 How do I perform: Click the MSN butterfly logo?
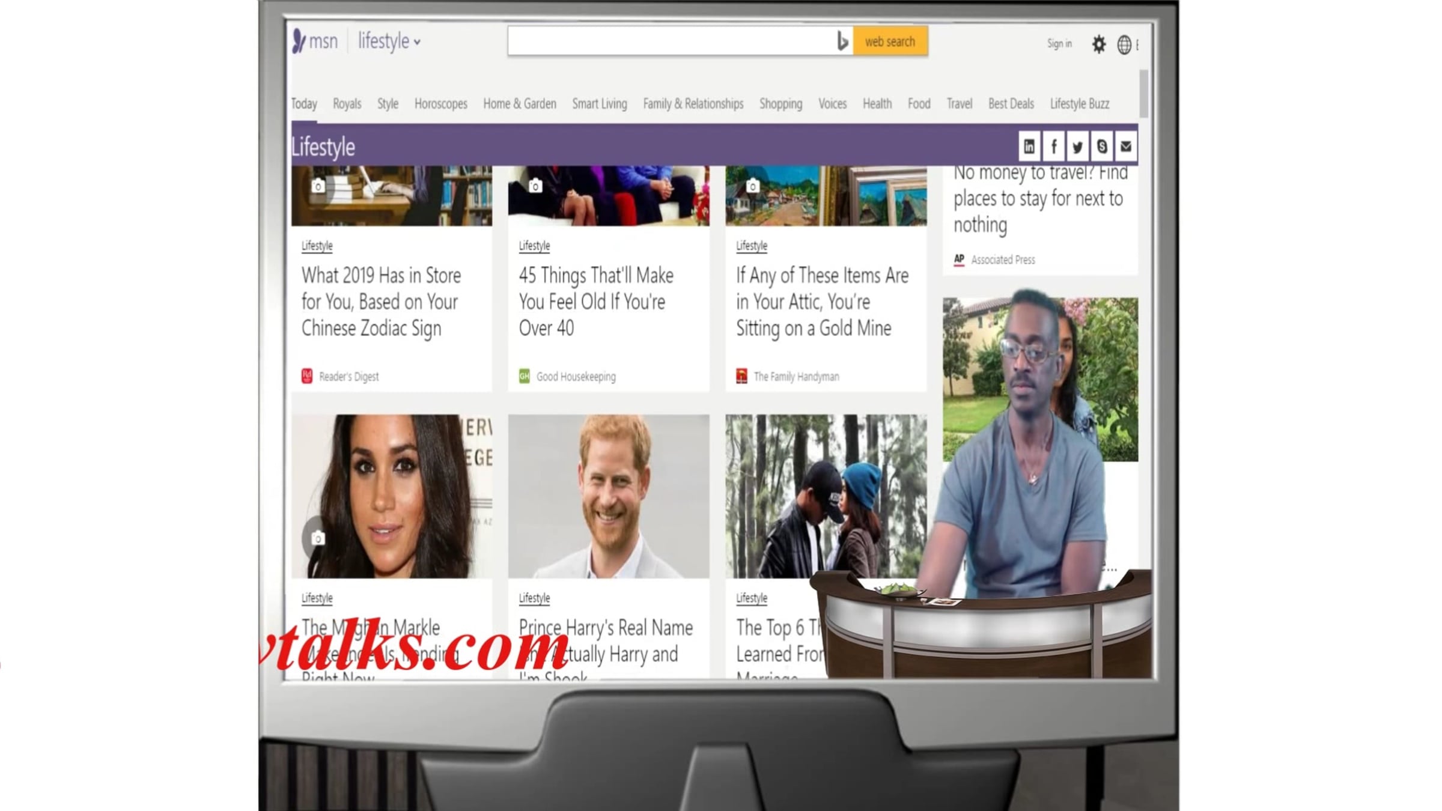(299, 41)
